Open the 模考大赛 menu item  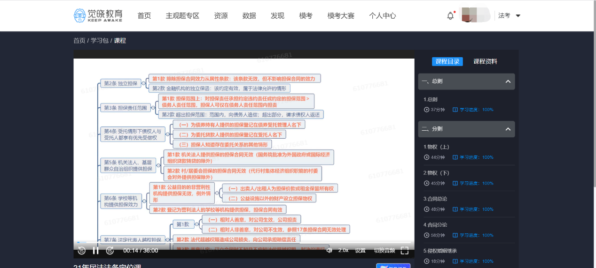pyautogui.click(x=341, y=16)
